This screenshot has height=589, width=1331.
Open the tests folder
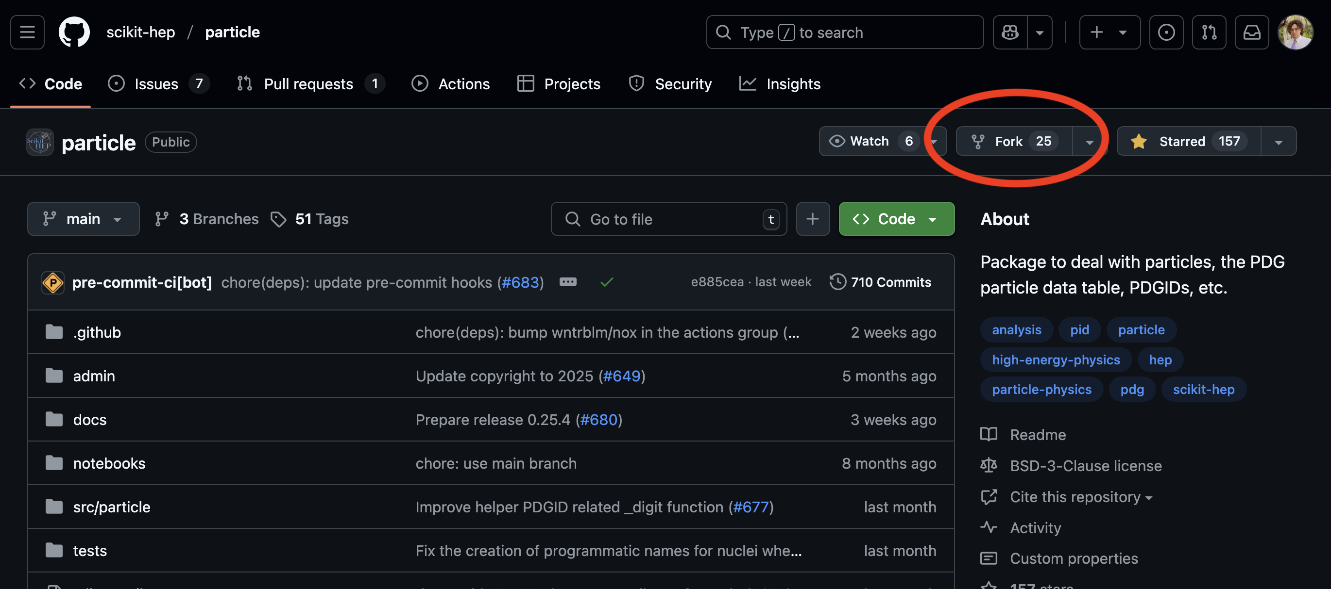pos(90,551)
